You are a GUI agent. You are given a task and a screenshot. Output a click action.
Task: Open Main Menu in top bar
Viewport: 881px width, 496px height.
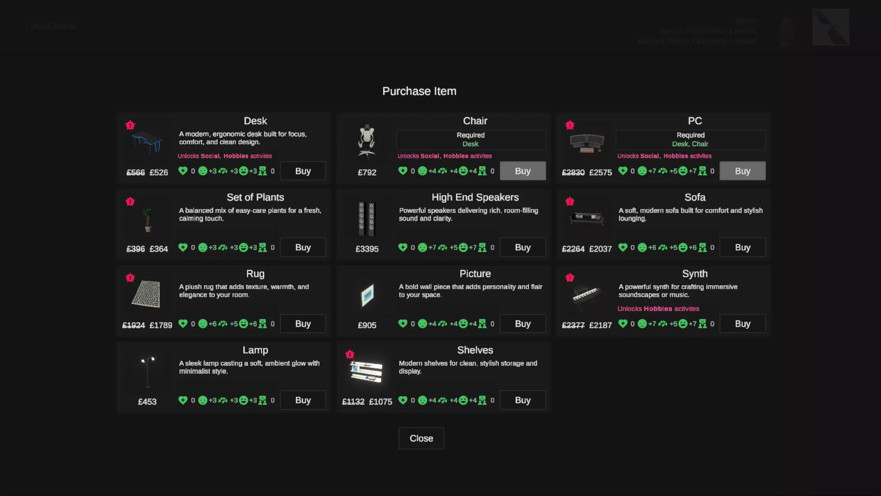[53, 26]
